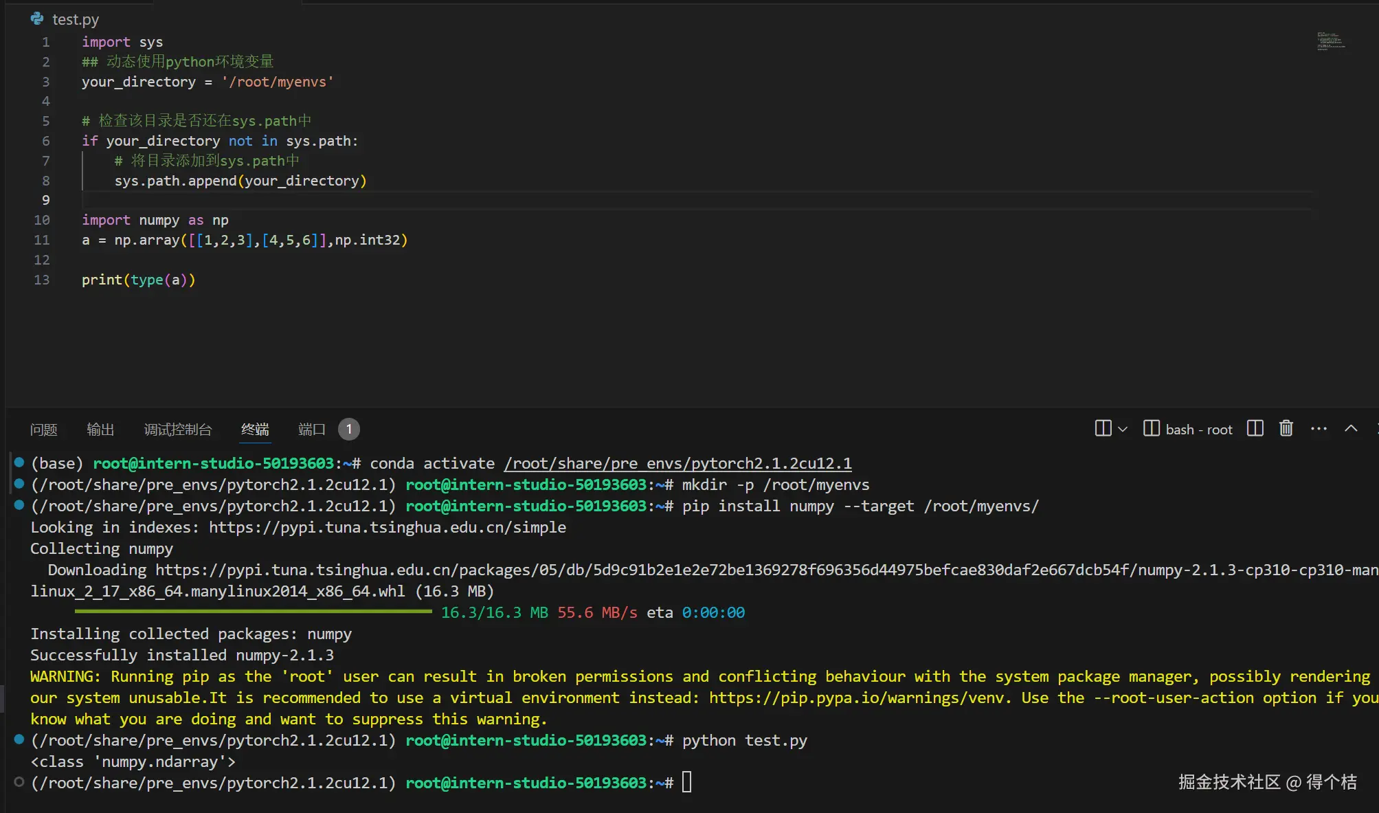Click line number 9 in the gutter
This screenshot has width=1379, height=813.
point(45,200)
